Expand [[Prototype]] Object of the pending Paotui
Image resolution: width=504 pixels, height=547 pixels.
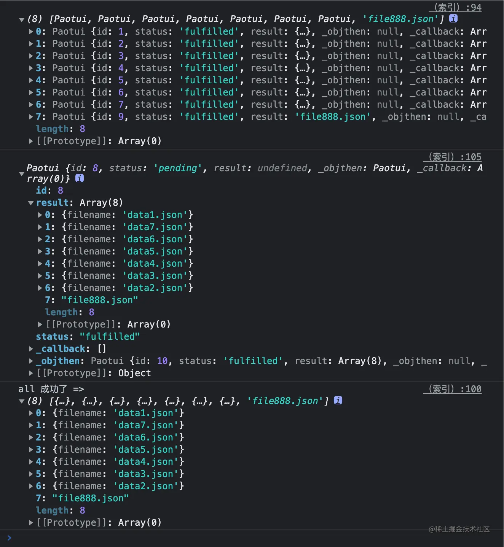(31, 373)
